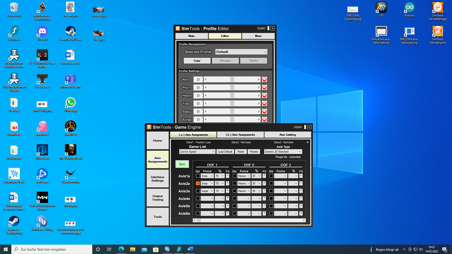Open TrackIR v5 desktop shortcut
This screenshot has width=452, height=254.
[70, 128]
